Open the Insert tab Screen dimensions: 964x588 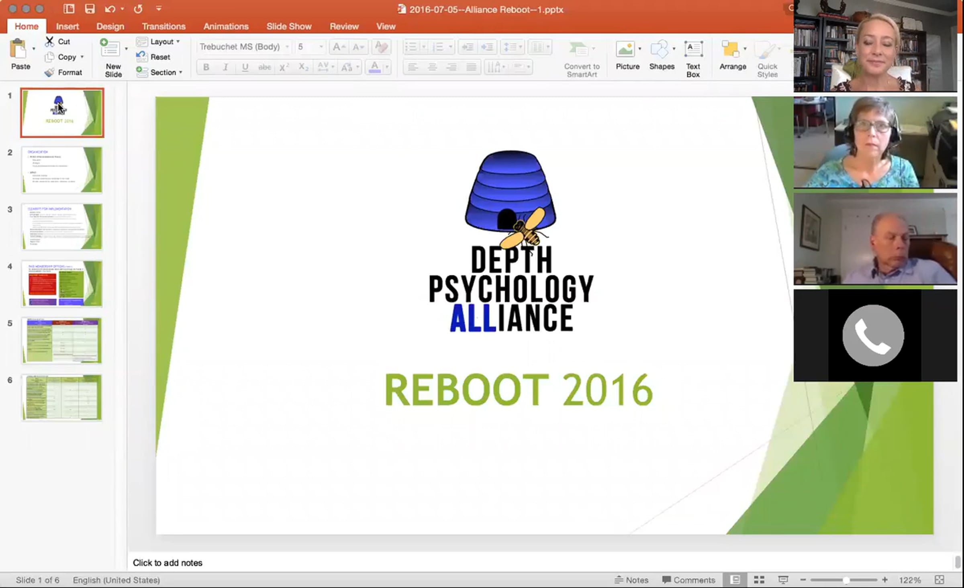pyautogui.click(x=67, y=26)
